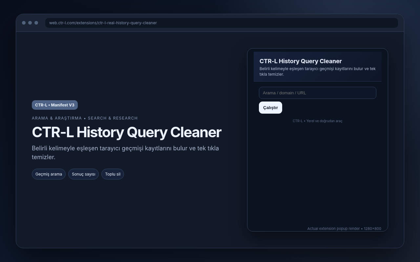Click the popup description under the title
Image resolution: width=420 pixels, height=262 pixels.
click(x=317, y=71)
